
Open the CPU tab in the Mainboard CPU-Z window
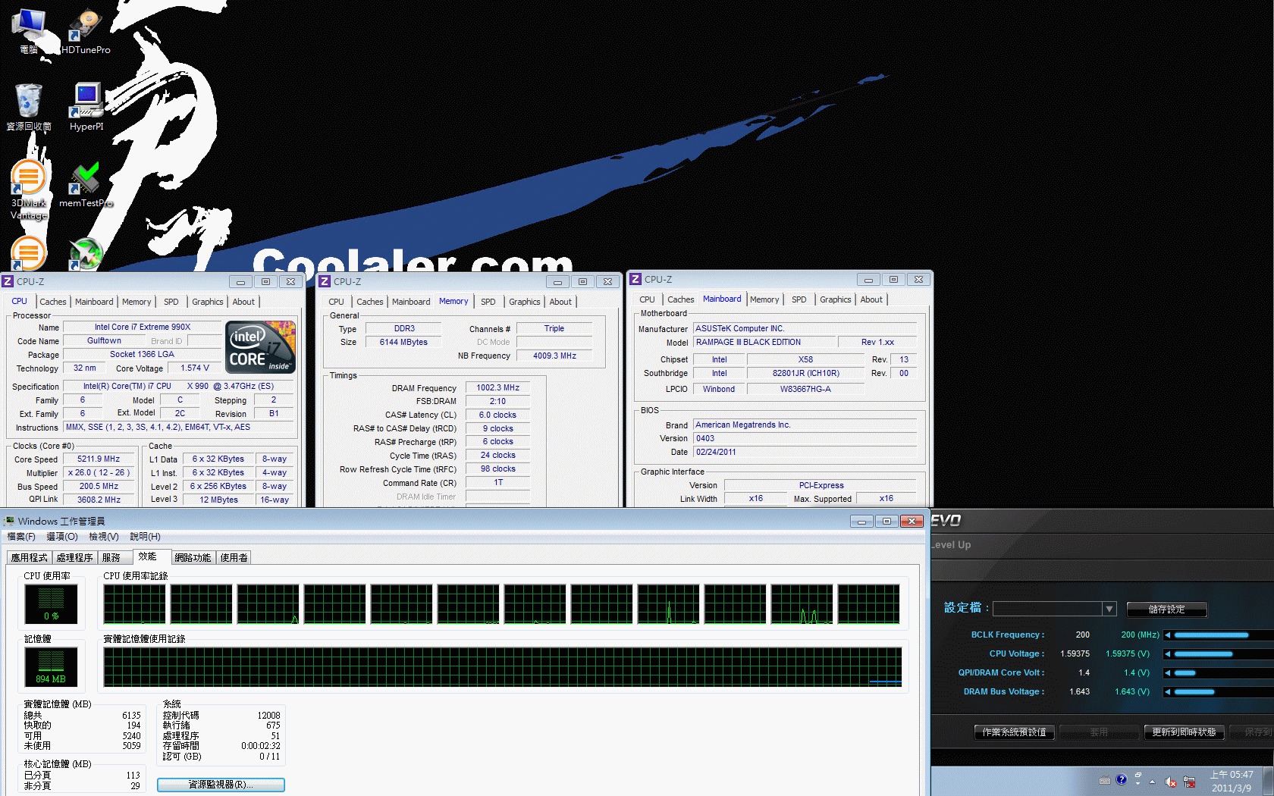point(647,299)
